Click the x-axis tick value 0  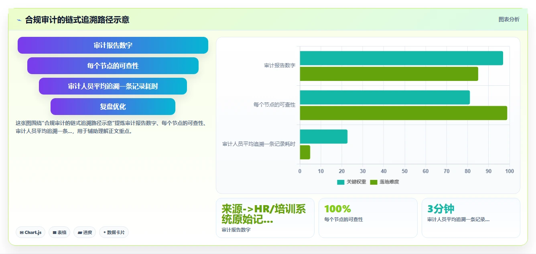tap(300, 171)
